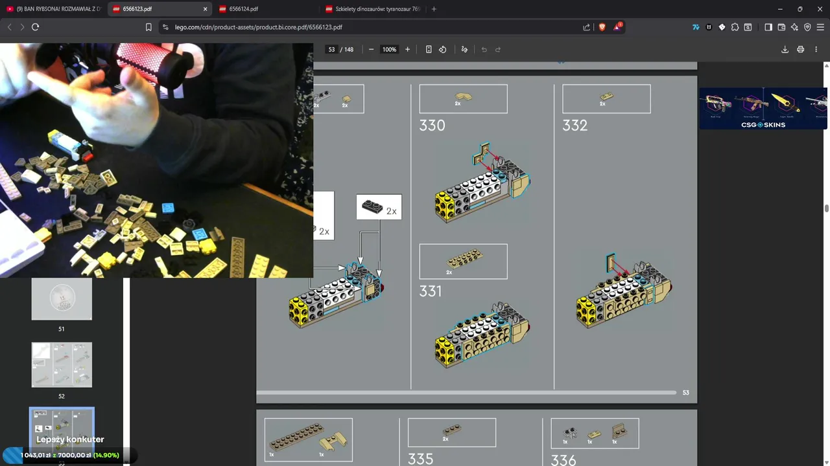This screenshot has height=466, width=830.
Task: Click step number 330
Action: 432,126
